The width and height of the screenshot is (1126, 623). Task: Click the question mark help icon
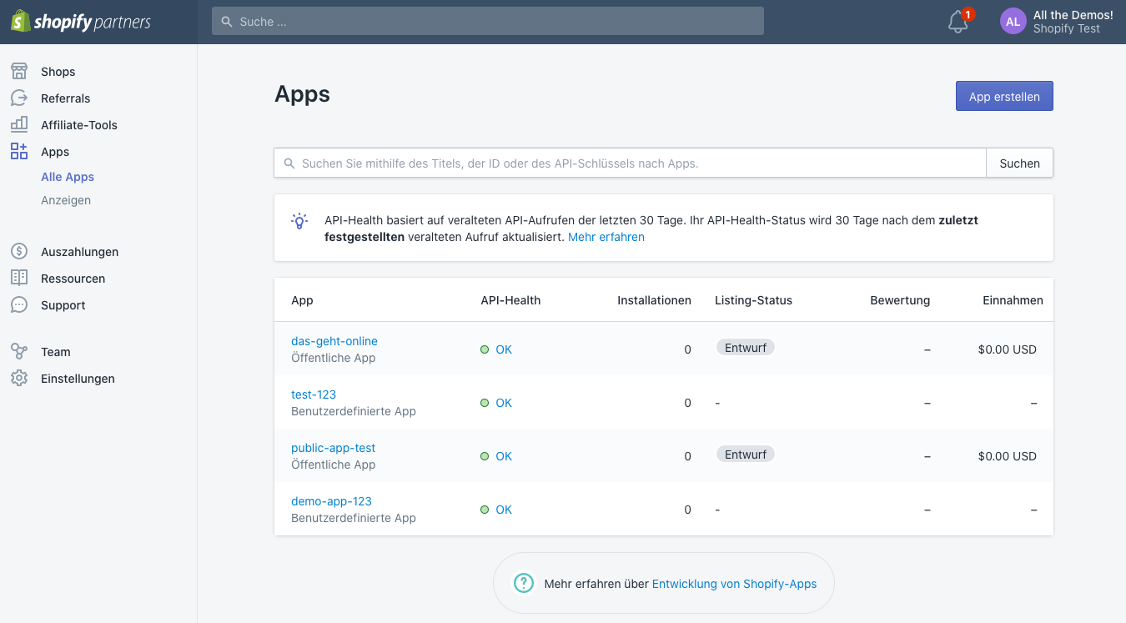523,583
